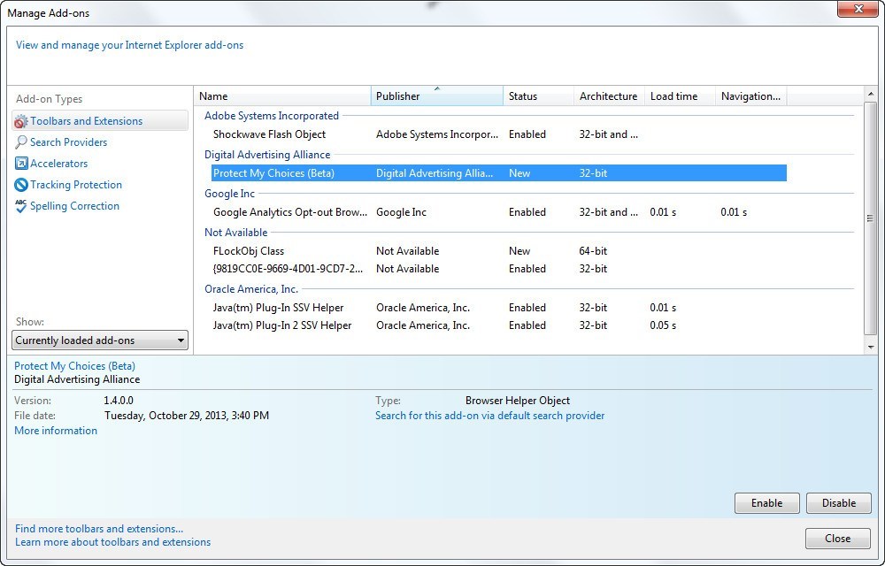Select the Java(tm) Plug-In 2 SSV Helper row

282,325
